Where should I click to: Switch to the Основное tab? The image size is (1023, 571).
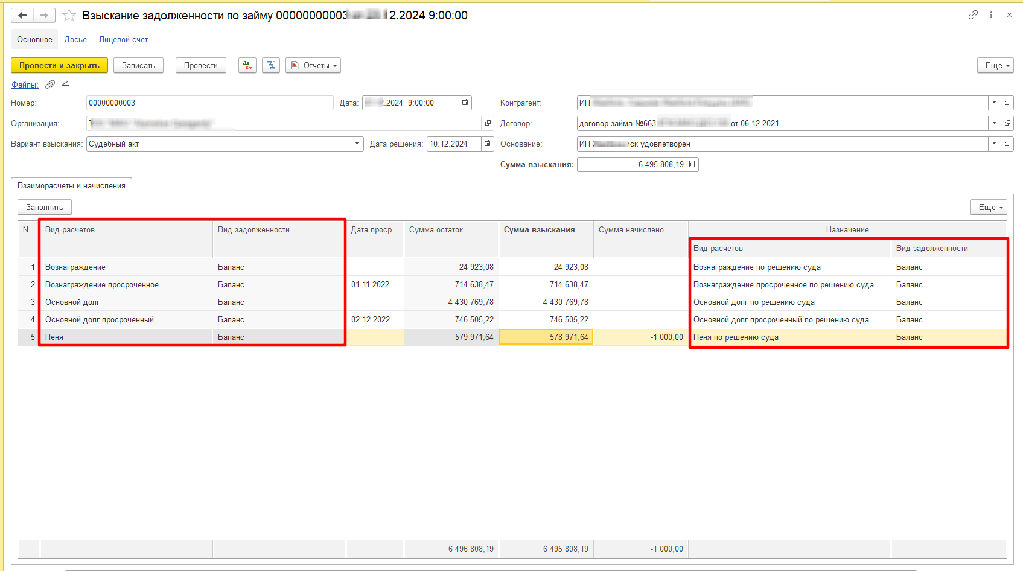click(x=34, y=39)
